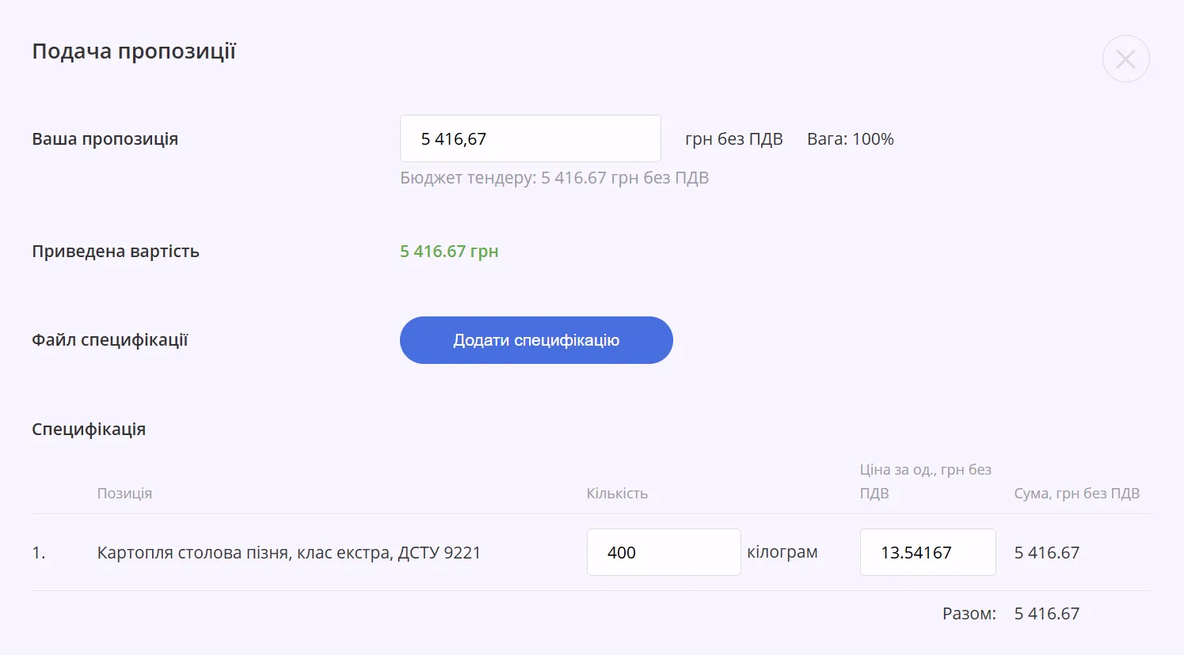The image size is (1184, 655).
Task: Click the Ваша пропозиція amount field
Action: (530, 138)
